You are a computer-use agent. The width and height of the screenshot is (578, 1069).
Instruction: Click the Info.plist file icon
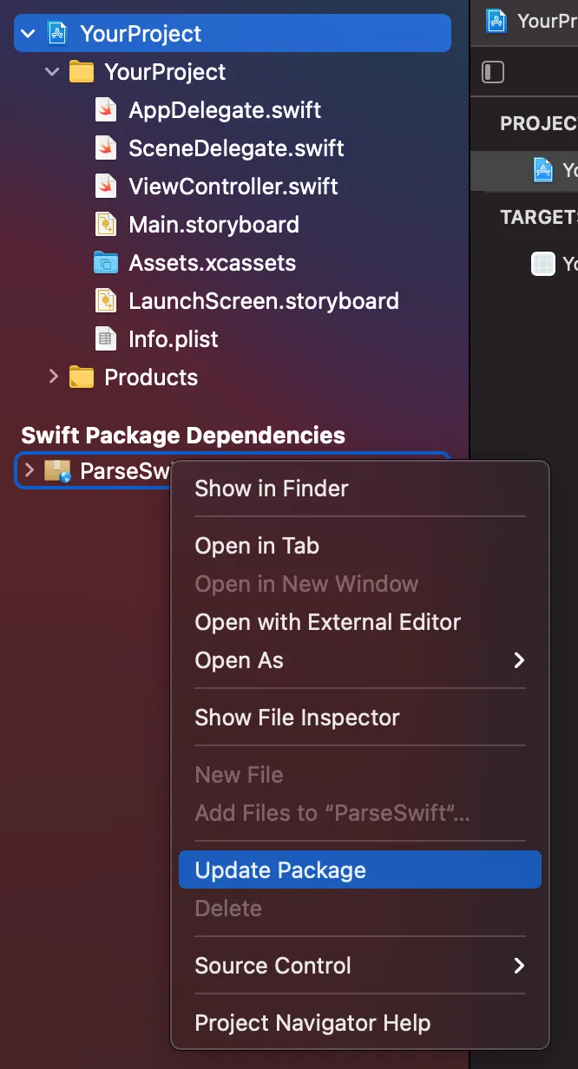pyautogui.click(x=106, y=339)
